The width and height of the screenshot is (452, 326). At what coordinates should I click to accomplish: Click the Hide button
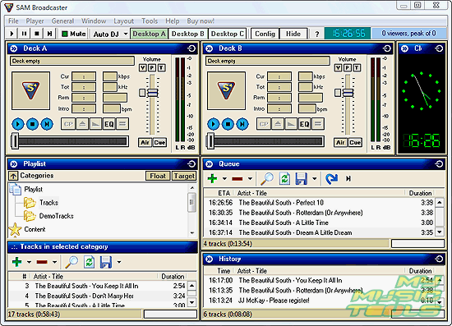[x=293, y=34]
